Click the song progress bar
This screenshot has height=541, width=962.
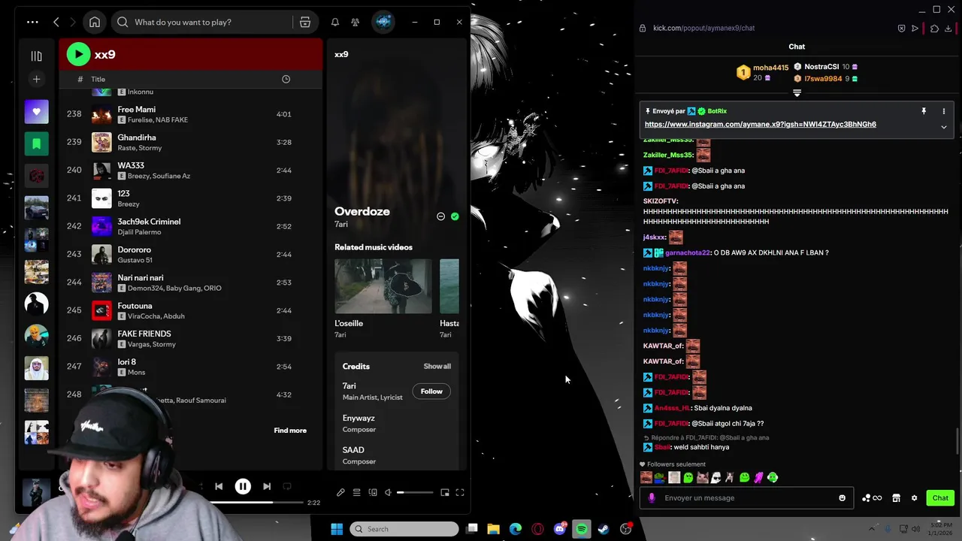(x=256, y=502)
